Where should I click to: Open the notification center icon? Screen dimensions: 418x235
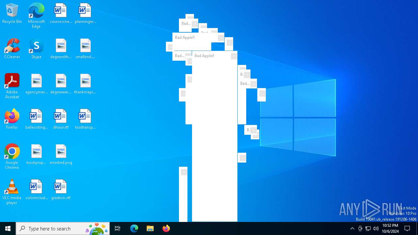tap(408, 228)
